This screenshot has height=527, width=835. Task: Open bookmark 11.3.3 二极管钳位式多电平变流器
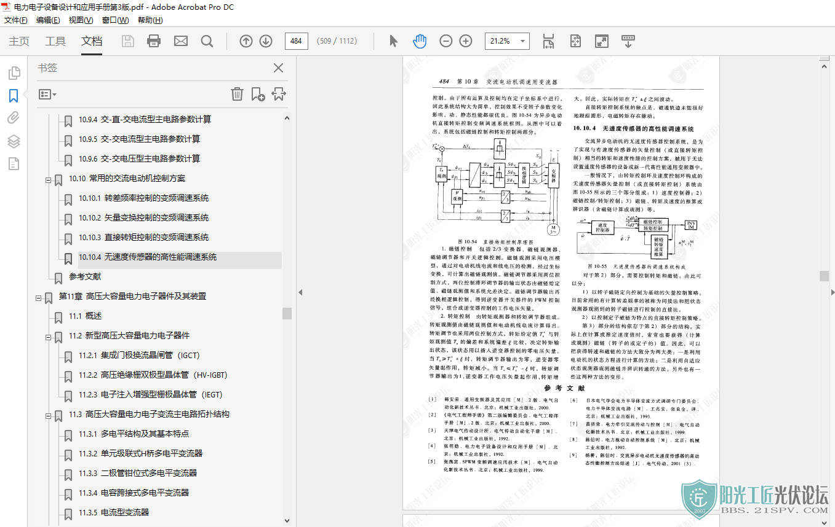click(x=138, y=473)
